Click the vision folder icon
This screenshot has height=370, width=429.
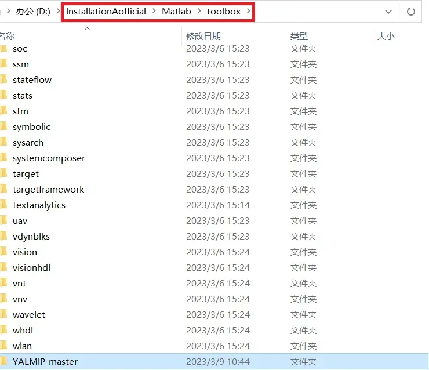(x=4, y=252)
